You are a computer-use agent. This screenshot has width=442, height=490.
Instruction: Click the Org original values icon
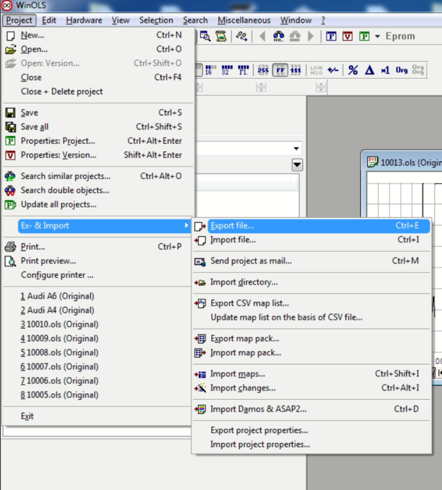point(402,70)
